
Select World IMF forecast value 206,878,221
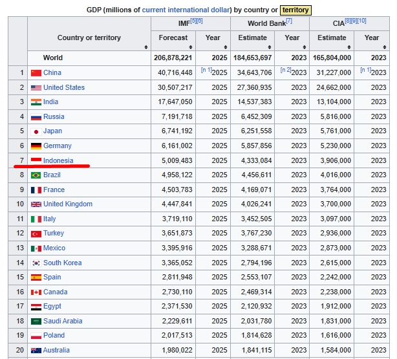click(x=173, y=58)
